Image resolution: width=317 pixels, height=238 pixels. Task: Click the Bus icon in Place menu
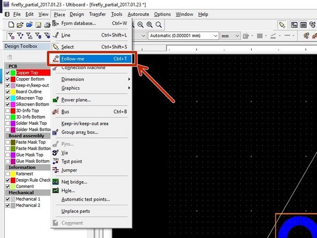click(55, 111)
